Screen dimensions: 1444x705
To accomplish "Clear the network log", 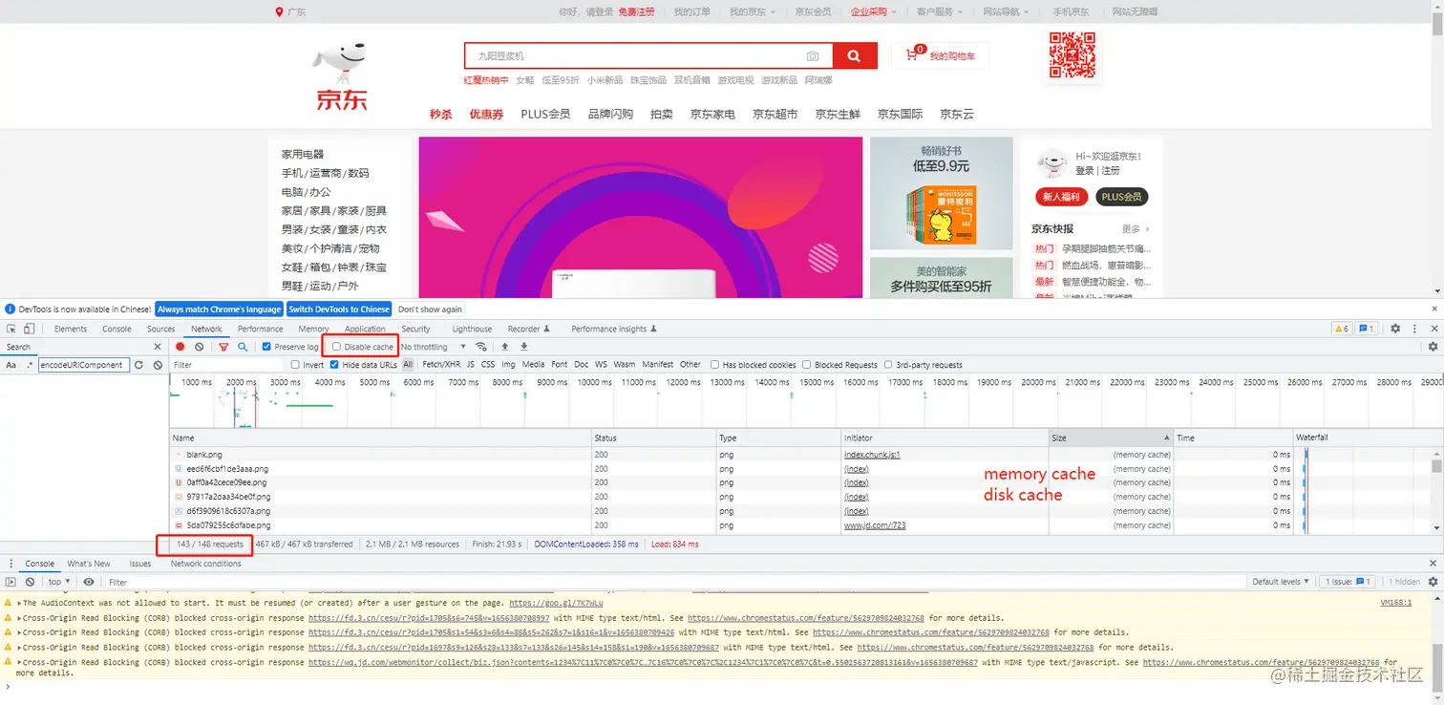I will [x=199, y=347].
